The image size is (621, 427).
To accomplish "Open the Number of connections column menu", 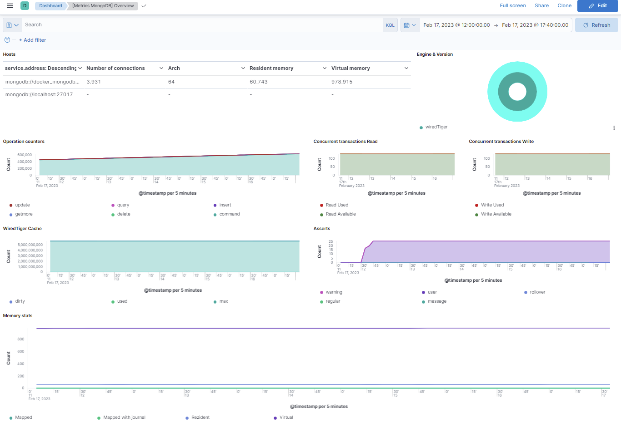I will coord(162,68).
